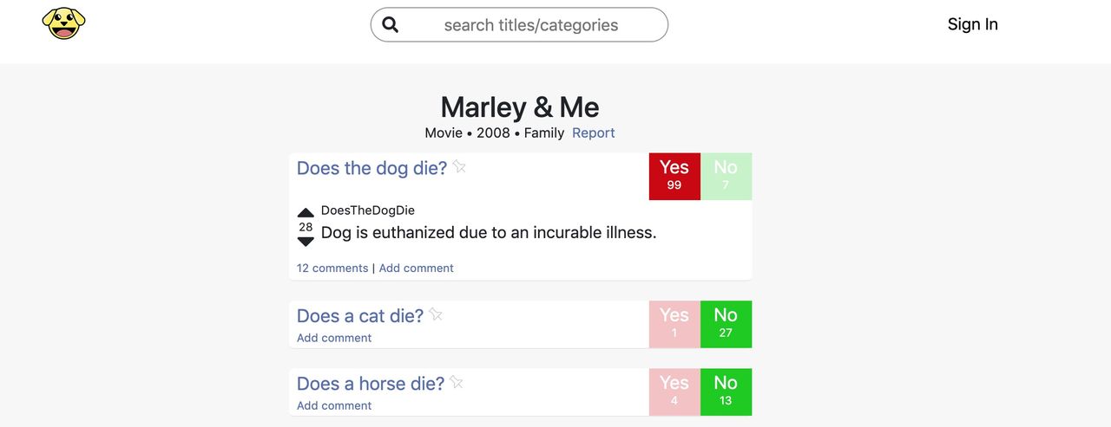Vote Yes on 'Does a cat die?'
The height and width of the screenshot is (427, 1111).
click(x=674, y=323)
